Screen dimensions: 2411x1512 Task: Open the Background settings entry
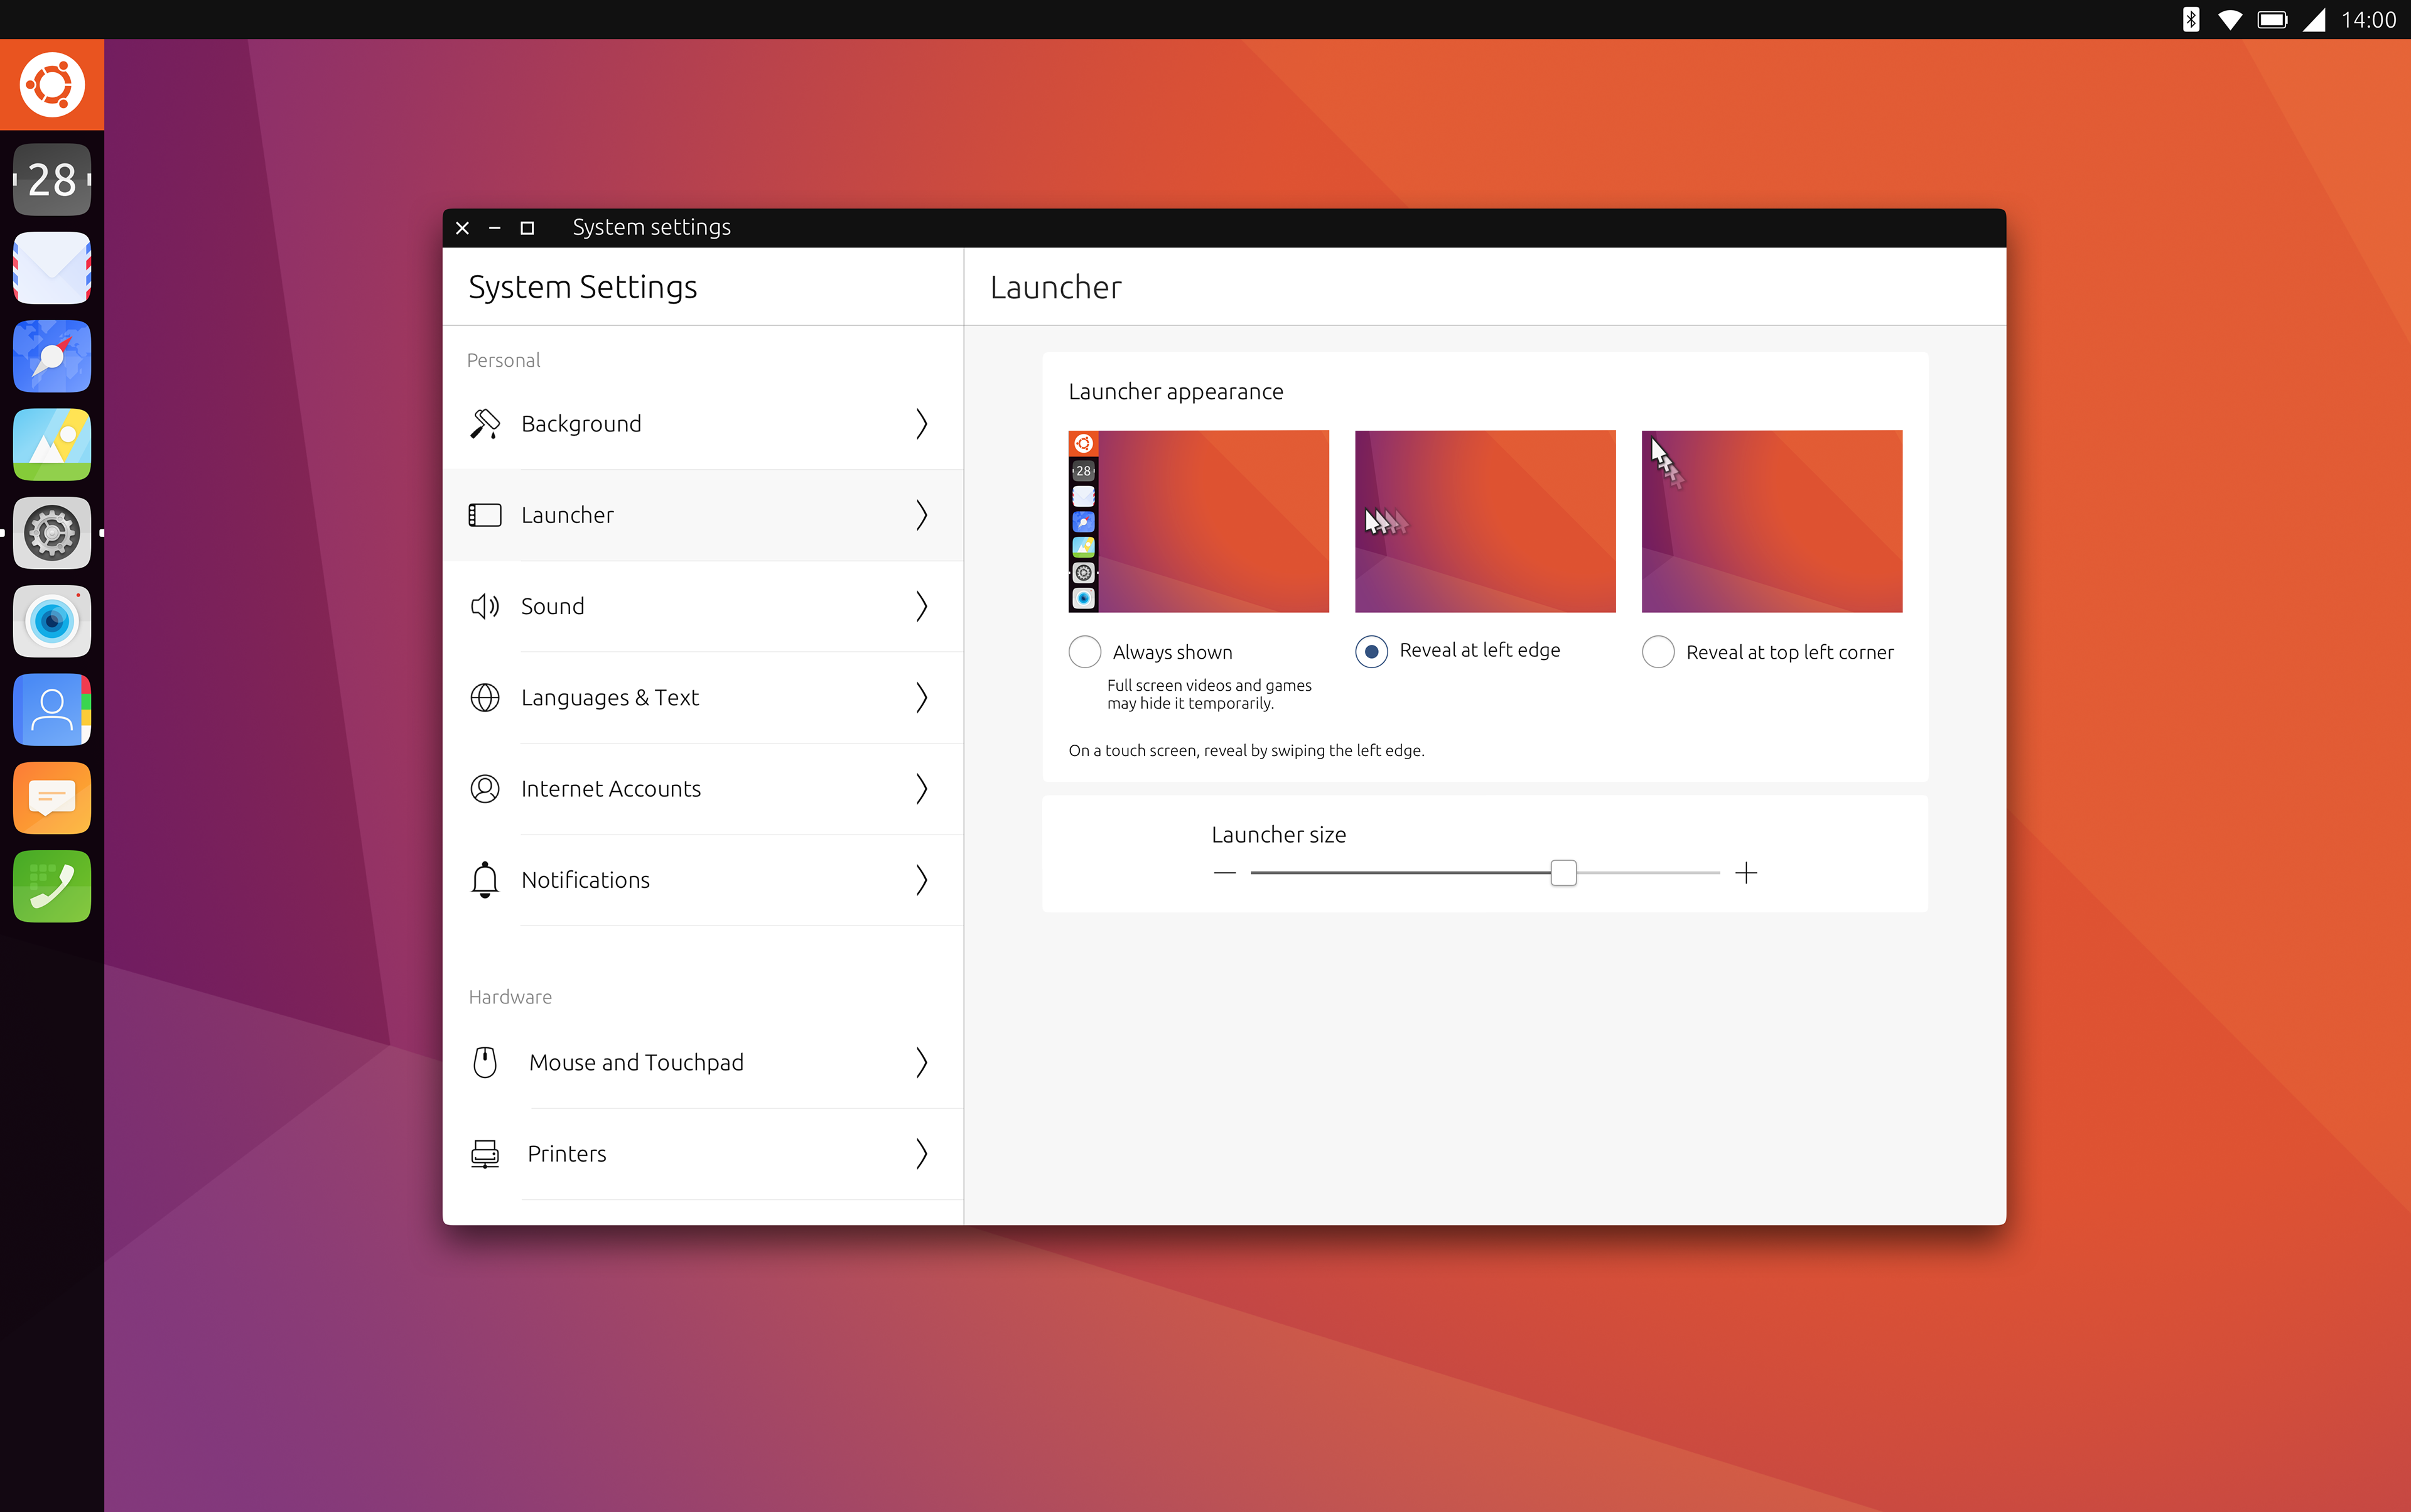[703, 424]
